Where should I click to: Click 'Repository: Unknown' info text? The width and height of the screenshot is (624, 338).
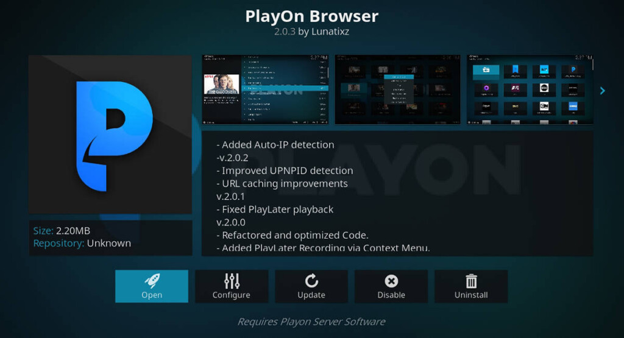82,243
